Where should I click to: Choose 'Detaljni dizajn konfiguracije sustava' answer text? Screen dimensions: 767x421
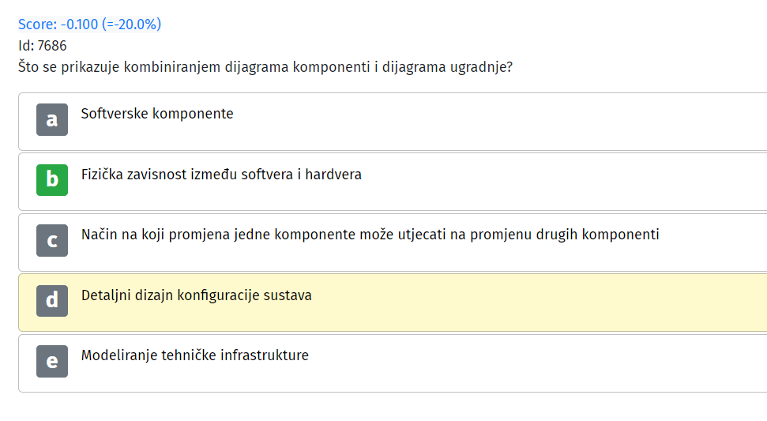196,295
